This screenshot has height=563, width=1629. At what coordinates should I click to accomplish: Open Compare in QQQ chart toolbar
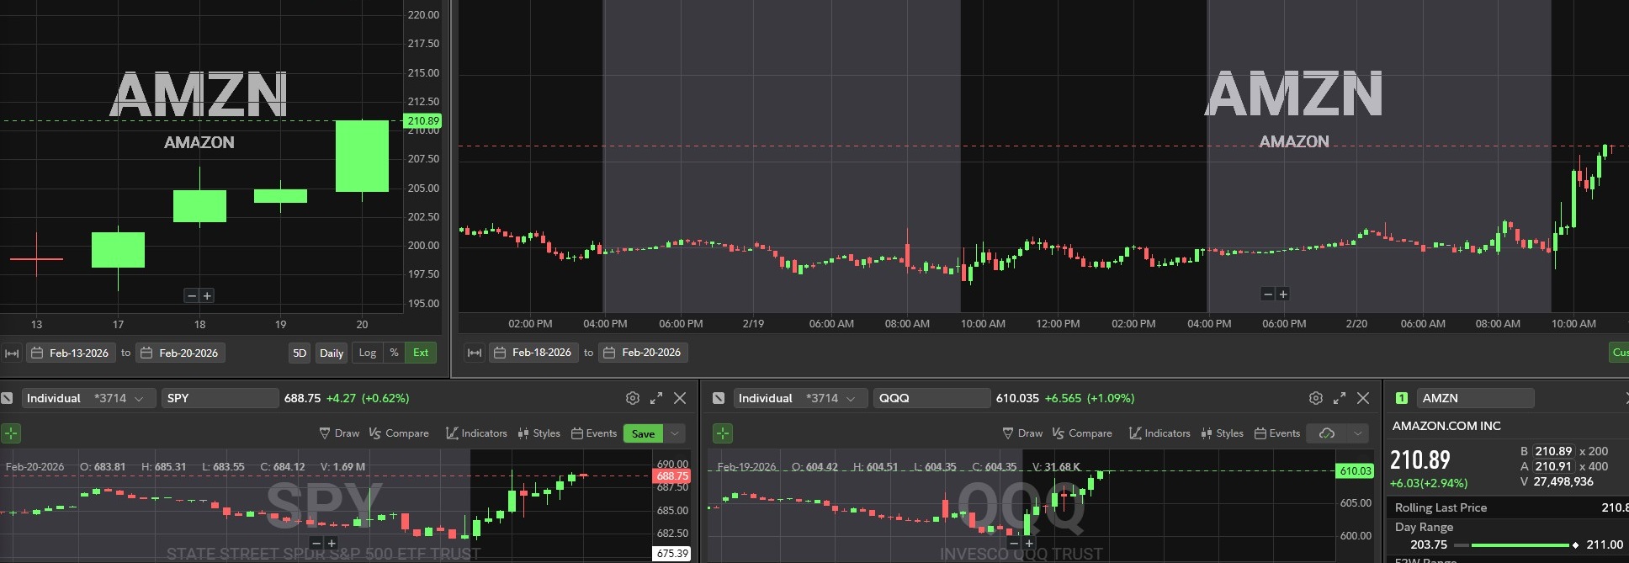(1082, 433)
